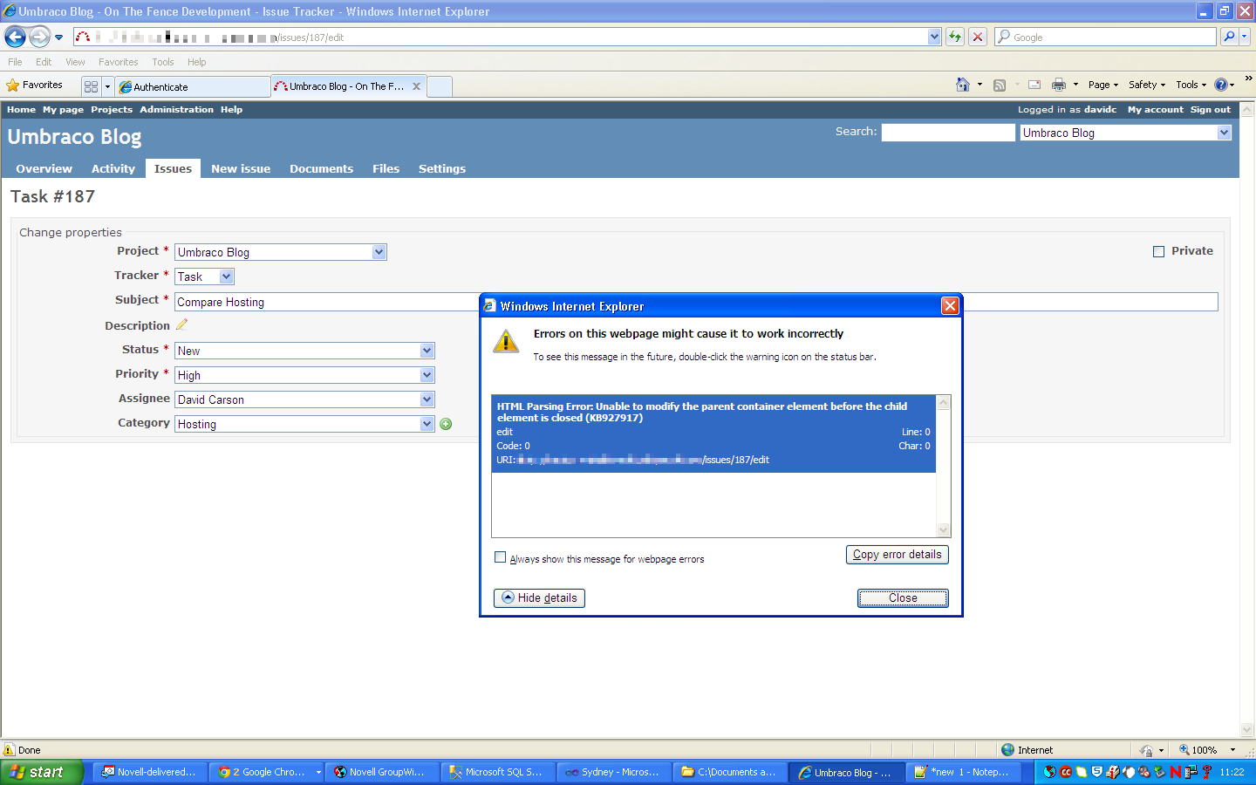Open the Settings tab
The width and height of the screenshot is (1256, 785).
(442, 168)
